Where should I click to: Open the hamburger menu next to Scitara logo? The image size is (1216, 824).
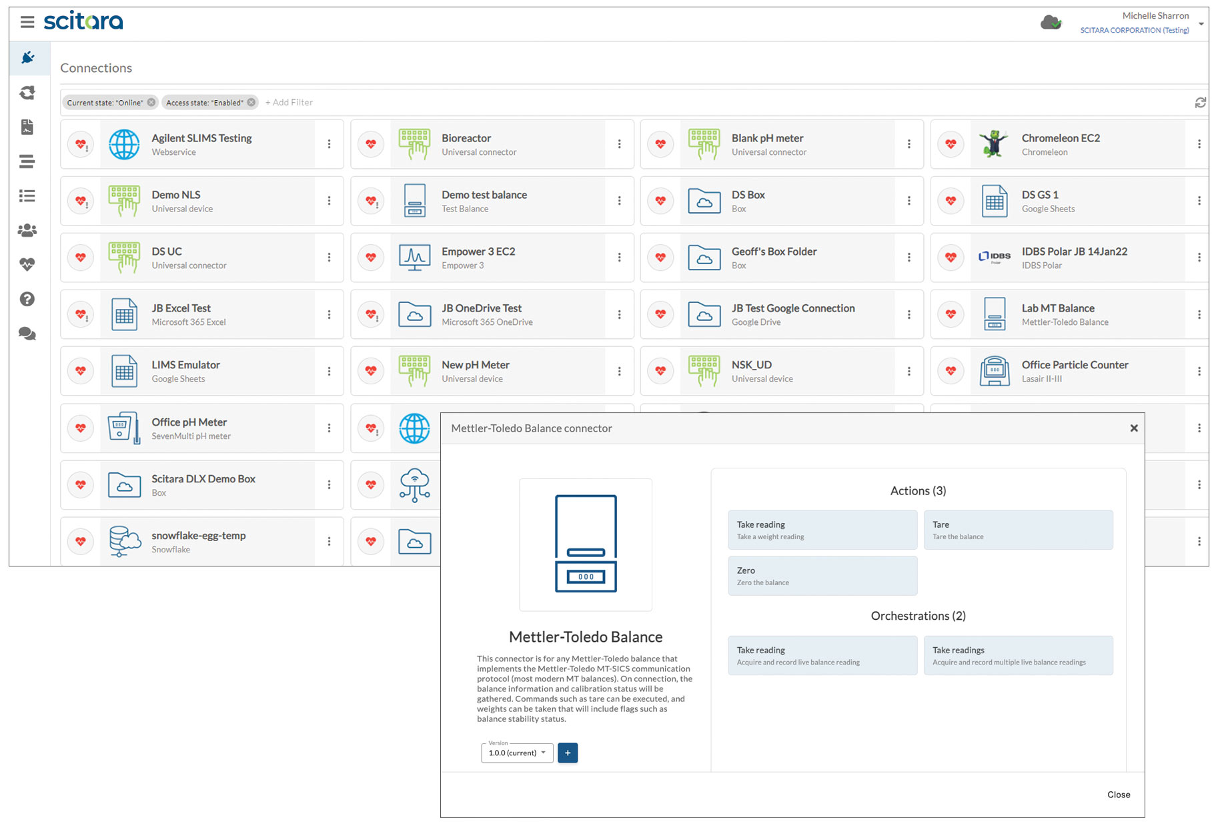coord(27,22)
